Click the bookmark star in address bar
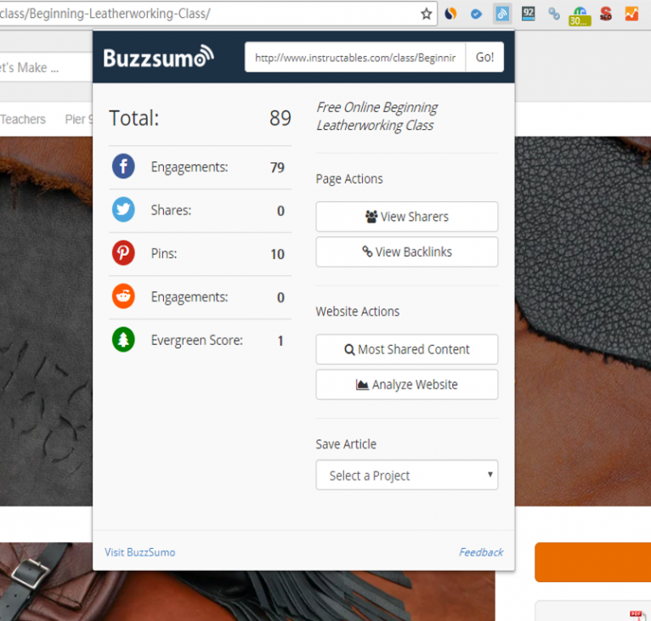This screenshot has height=621, width=651. [x=426, y=14]
